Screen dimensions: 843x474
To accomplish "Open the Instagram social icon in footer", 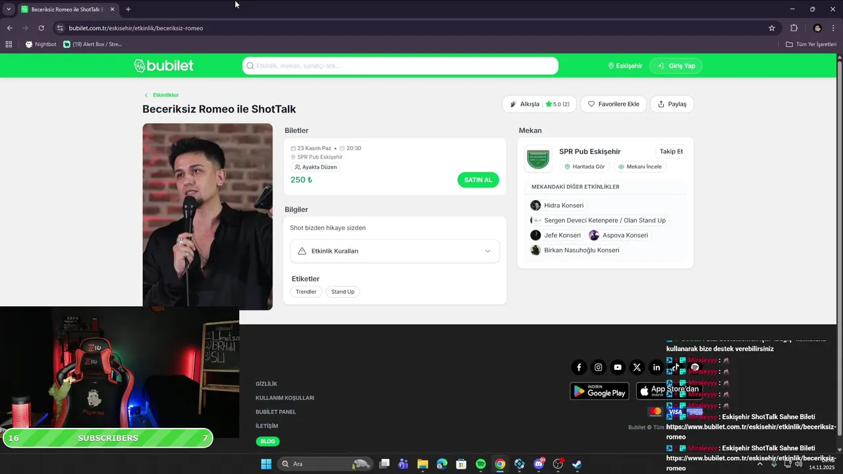I will pyautogui.click(x=598, y=367).
